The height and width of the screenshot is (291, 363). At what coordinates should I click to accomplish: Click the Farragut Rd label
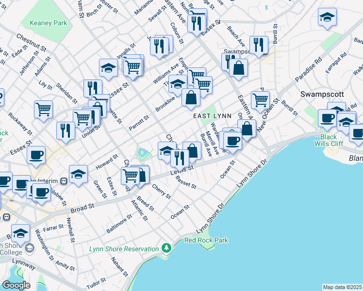tap(336, 63)
